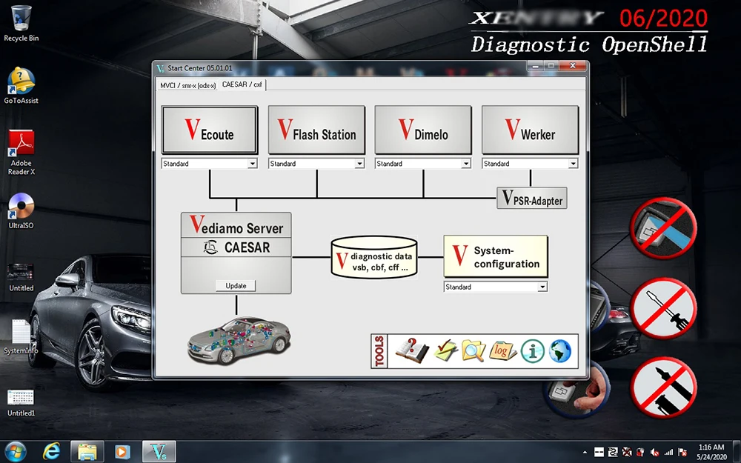Expand the Werker Standard dropdown
The image size is (741, 463).
pyautogui.click(x=572, y=164)
